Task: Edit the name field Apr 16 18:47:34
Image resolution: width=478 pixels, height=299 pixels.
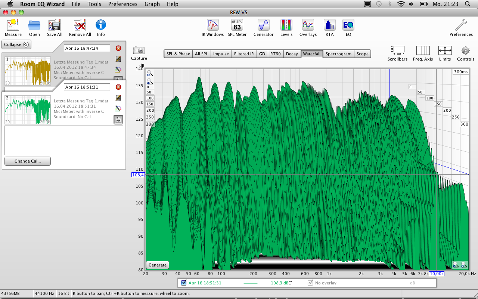Action: pos(87,48)
